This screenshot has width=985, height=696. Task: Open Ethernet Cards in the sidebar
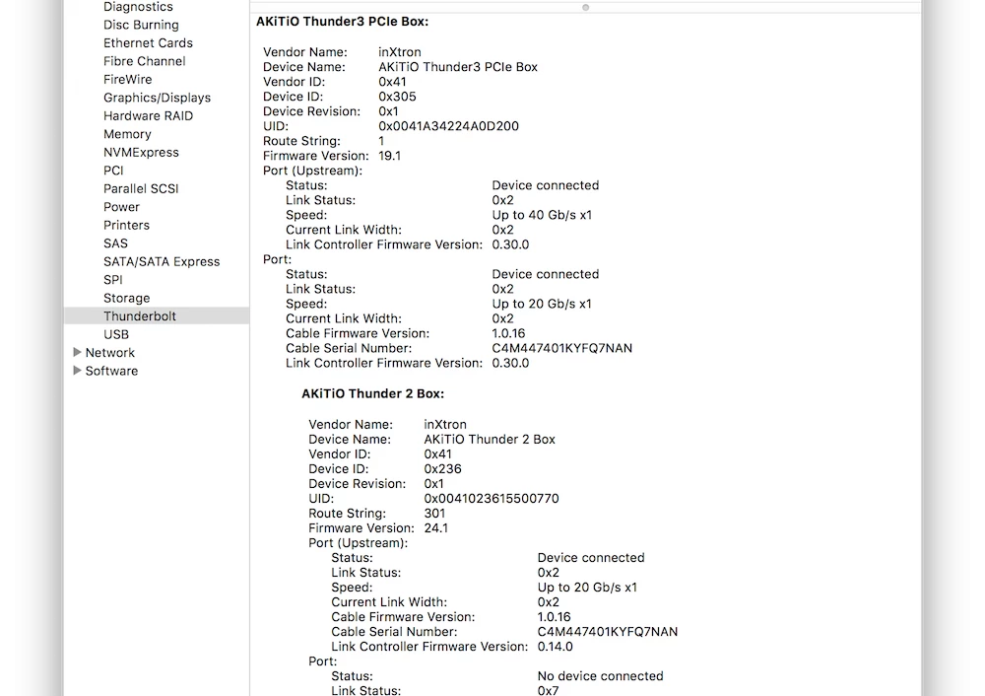pyautogui.click(x=149, y=42)
